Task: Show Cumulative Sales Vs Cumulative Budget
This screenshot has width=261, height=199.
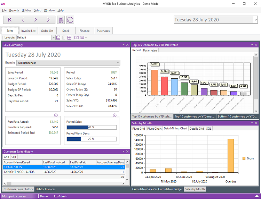Action: pos(157,189)
